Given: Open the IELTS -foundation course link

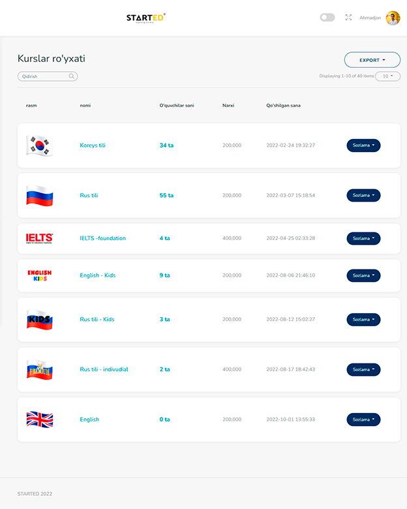Looking at the screenshot, I should tap(102, 238).
